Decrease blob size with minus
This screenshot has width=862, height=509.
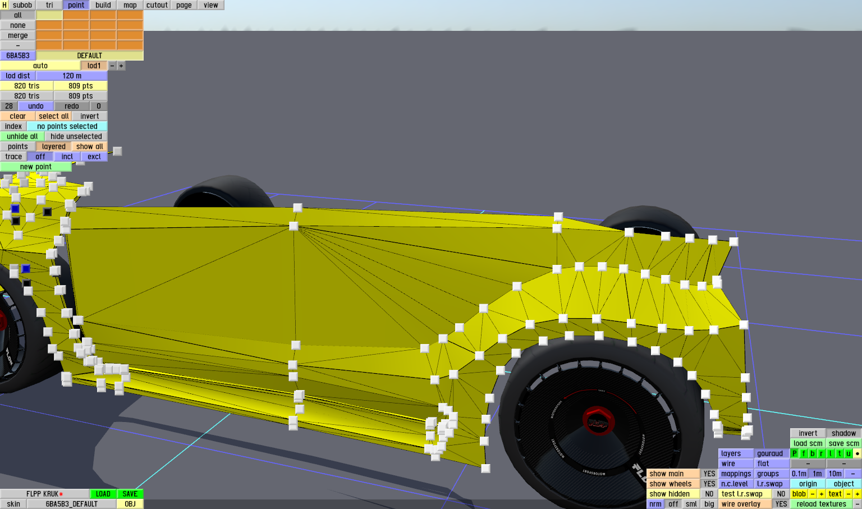(x=813, y=494)
